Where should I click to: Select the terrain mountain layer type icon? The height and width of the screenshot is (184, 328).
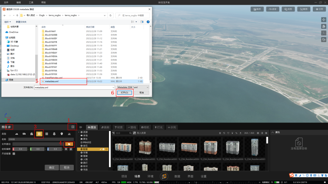16,134
